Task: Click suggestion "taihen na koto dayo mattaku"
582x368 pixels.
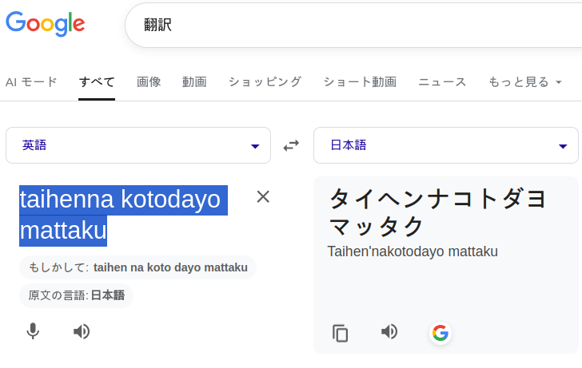Action: pos(170,267)
